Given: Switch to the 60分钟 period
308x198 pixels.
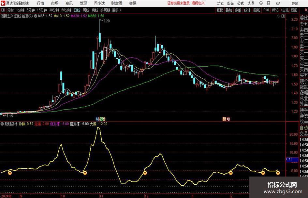Looking at the screenshot, I should point(66,10).
